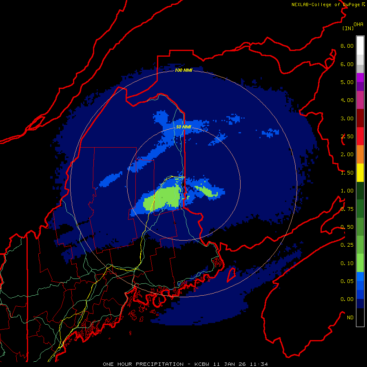
Task: Click the yellow legend swatch
Action: 360,173
